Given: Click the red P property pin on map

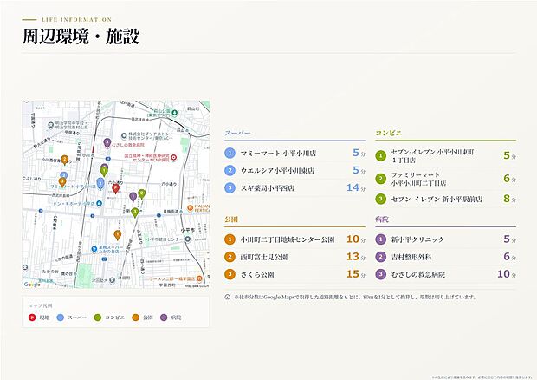Looking at the screenshot, I should tap(116, 188).
